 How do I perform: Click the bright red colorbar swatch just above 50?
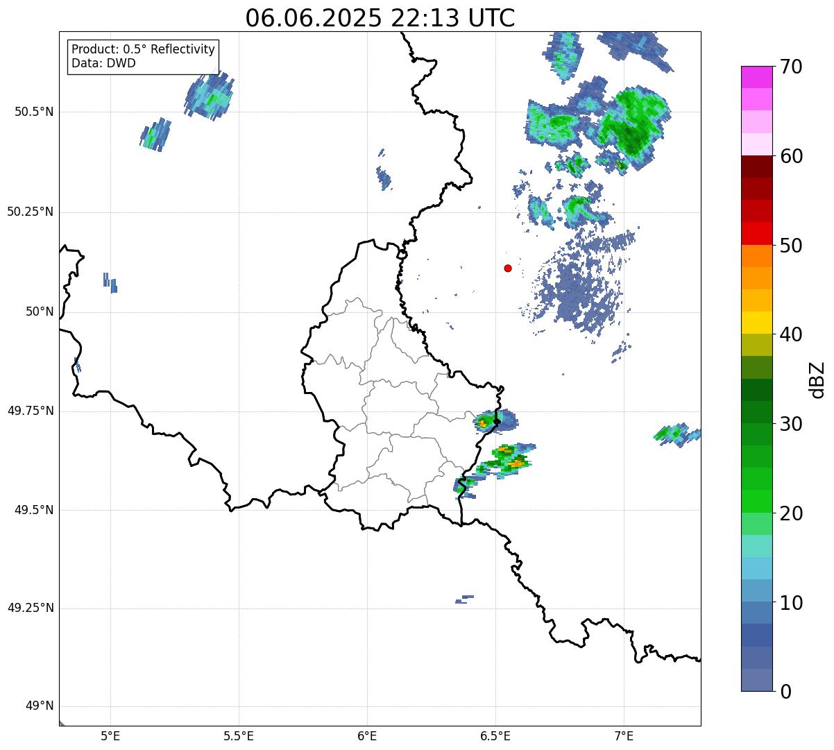tap(756, 234)
